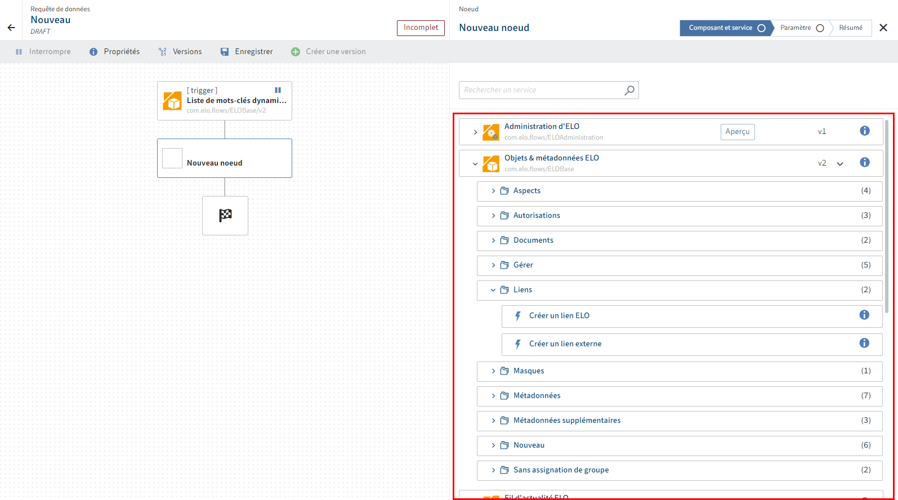
Task: Collapse Objets & métadonnées ELO component
Action: pos(475,164)
